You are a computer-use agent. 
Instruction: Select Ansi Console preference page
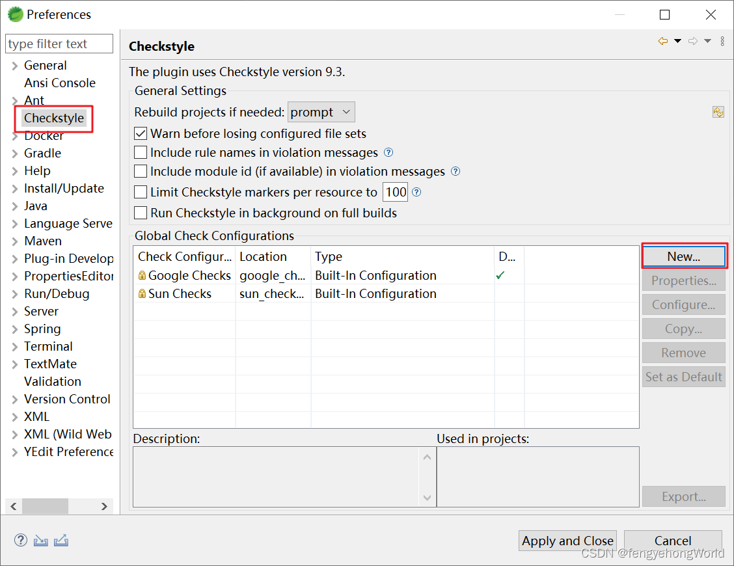tap(59, 83)
